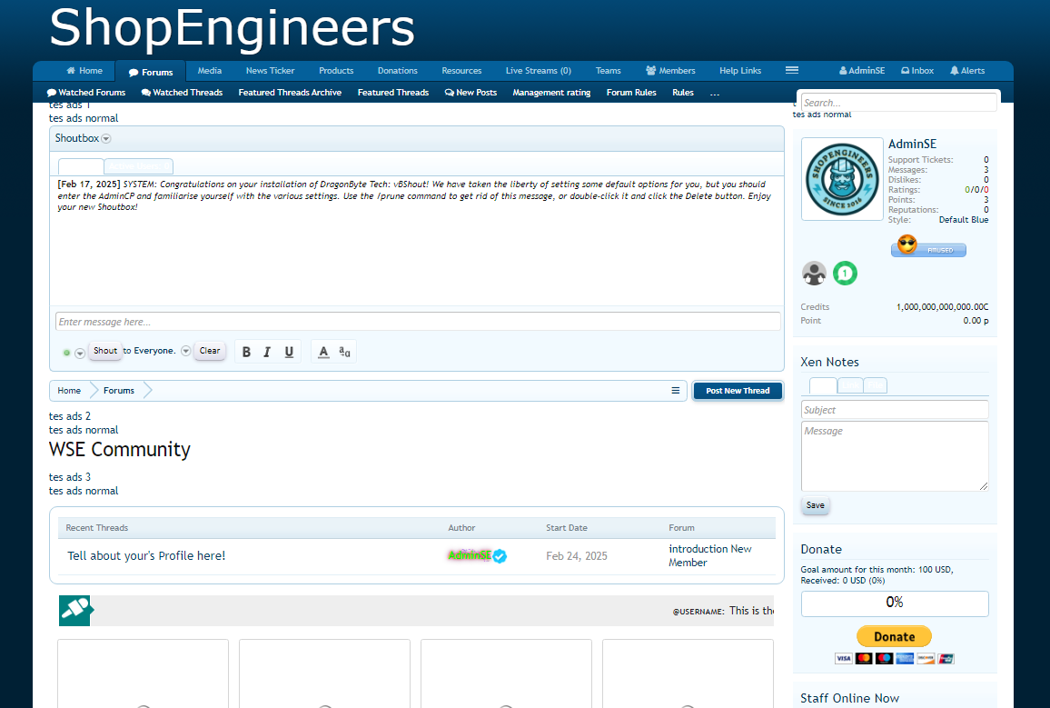
Task: Apply italic formatting in the Shoutbox
Action: (x=267, y=352)
